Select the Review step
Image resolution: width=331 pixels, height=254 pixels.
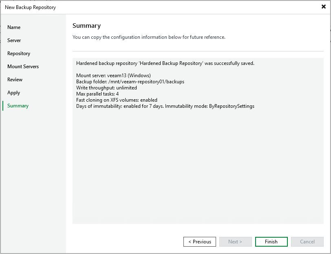tap(15, 80)
